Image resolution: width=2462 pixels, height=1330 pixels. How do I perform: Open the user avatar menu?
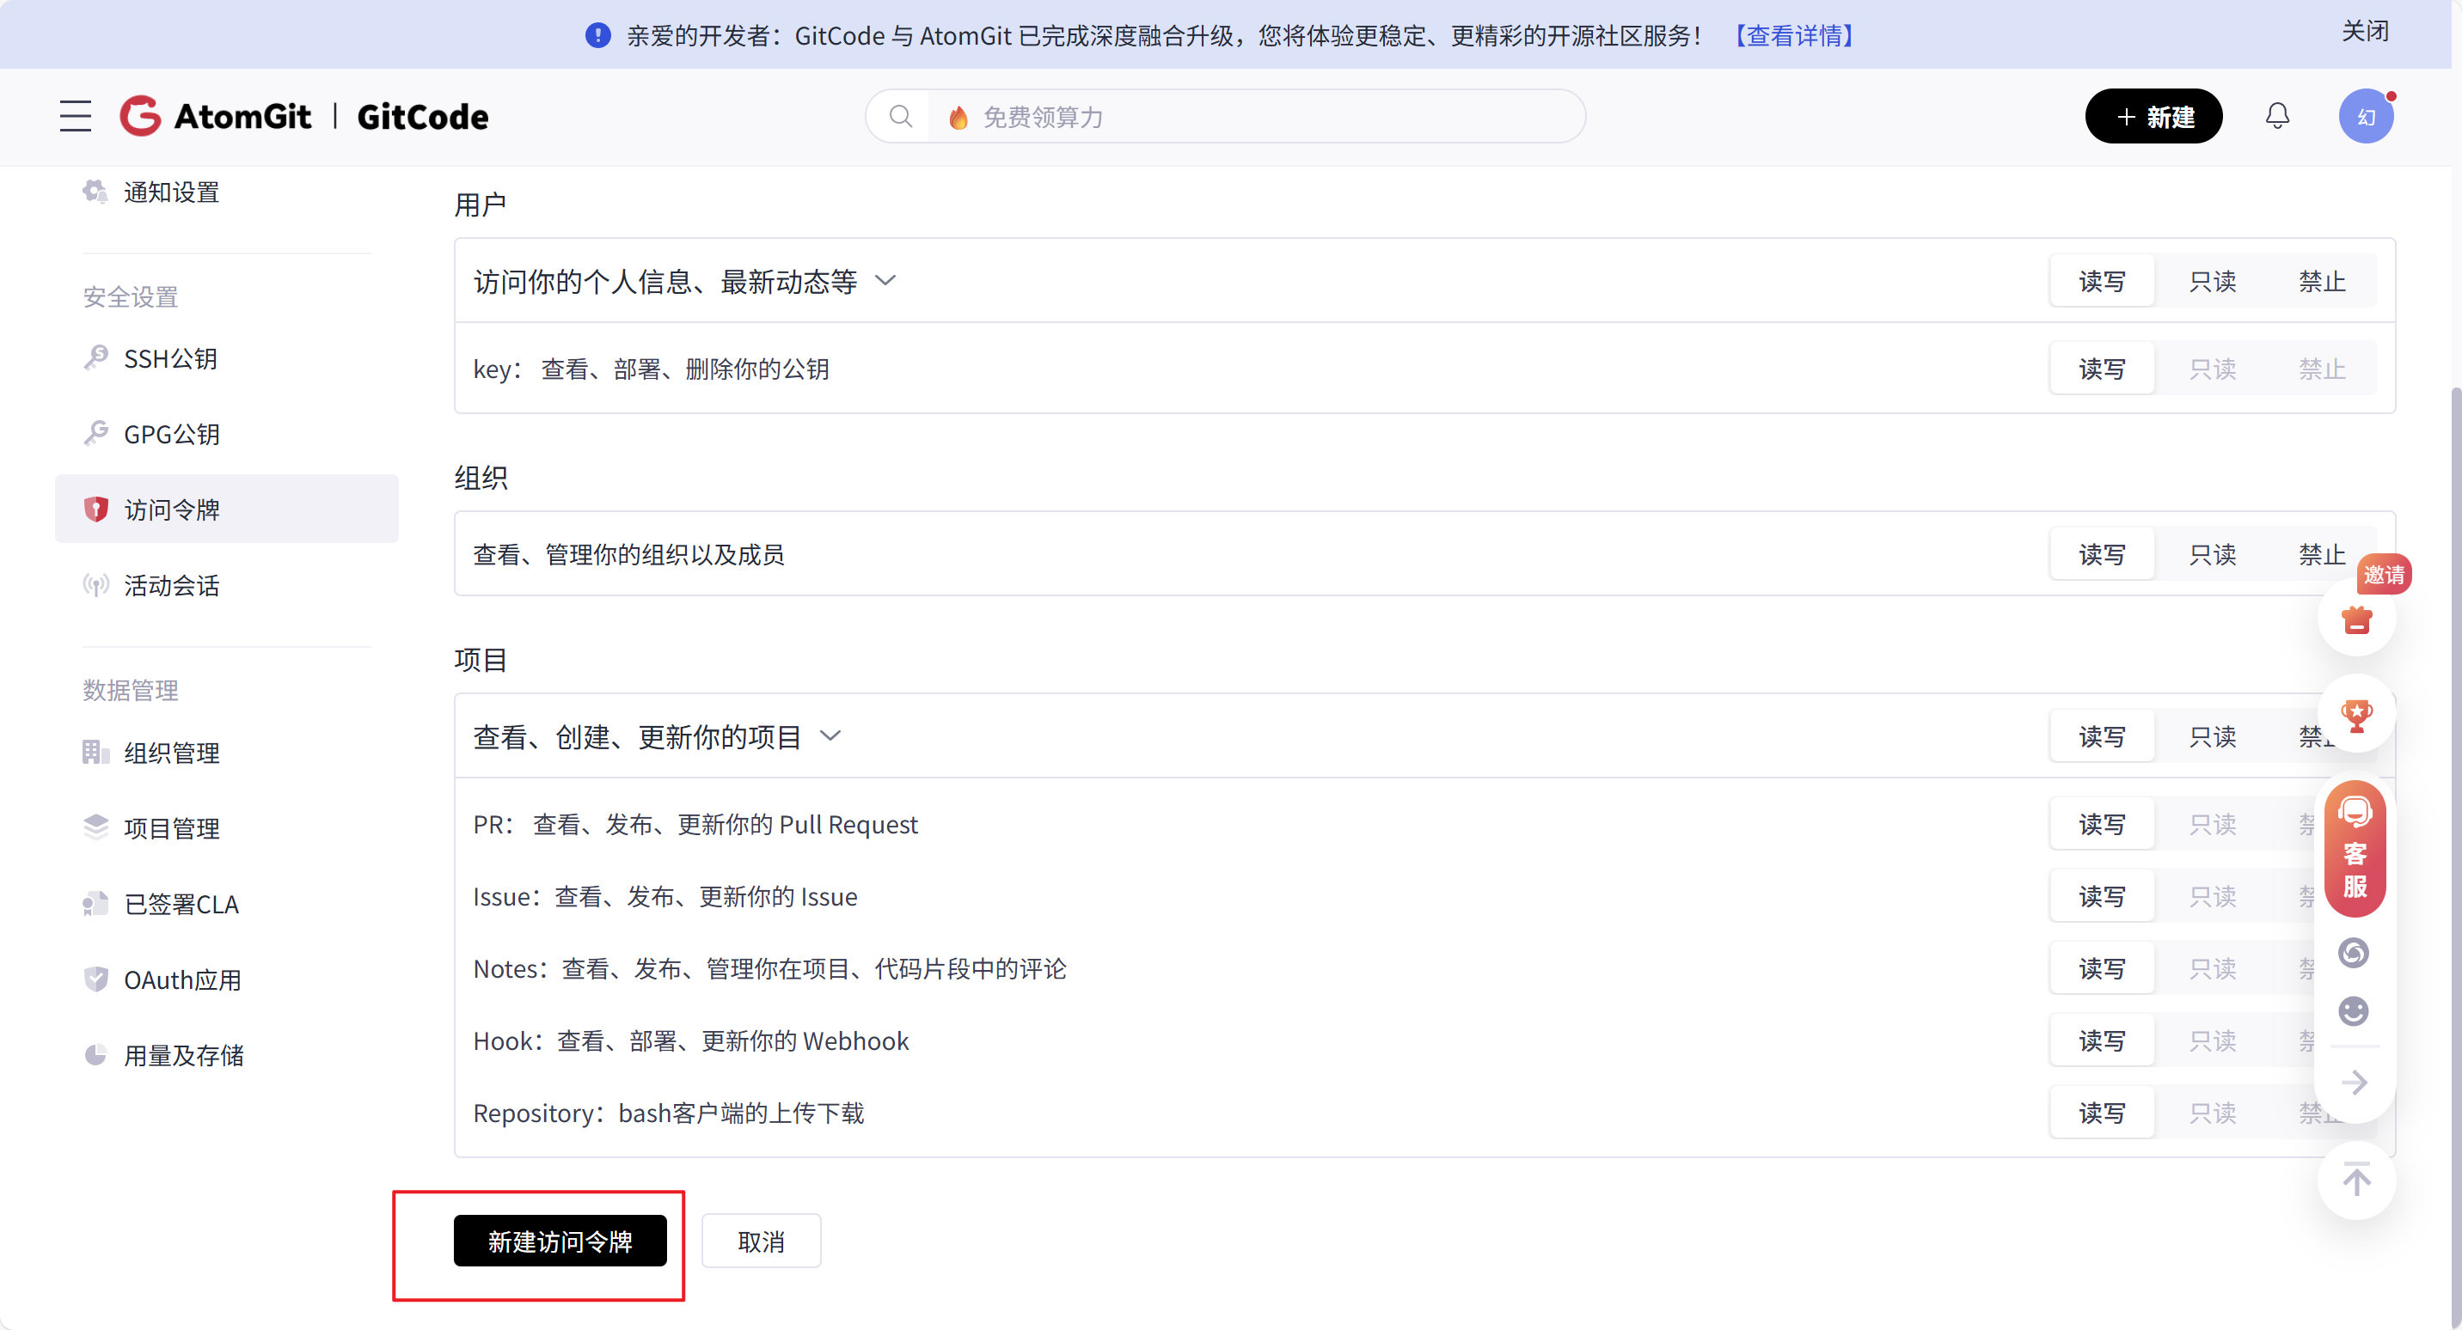(2365, 117)
